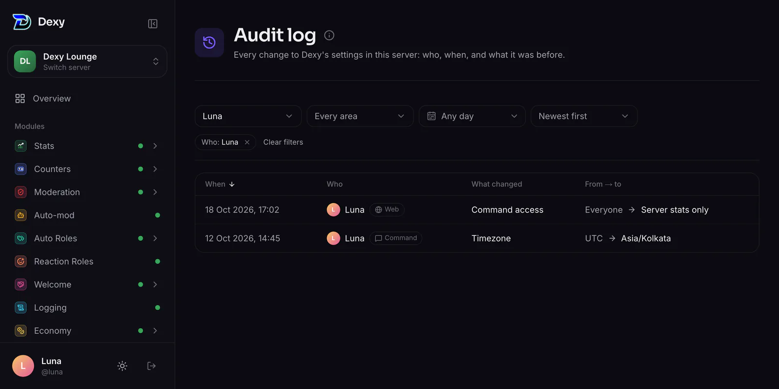
Task: Sort by the When column header
Action: tap(220, 184)
